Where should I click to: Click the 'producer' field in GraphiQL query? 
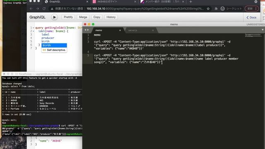[48, 38]
